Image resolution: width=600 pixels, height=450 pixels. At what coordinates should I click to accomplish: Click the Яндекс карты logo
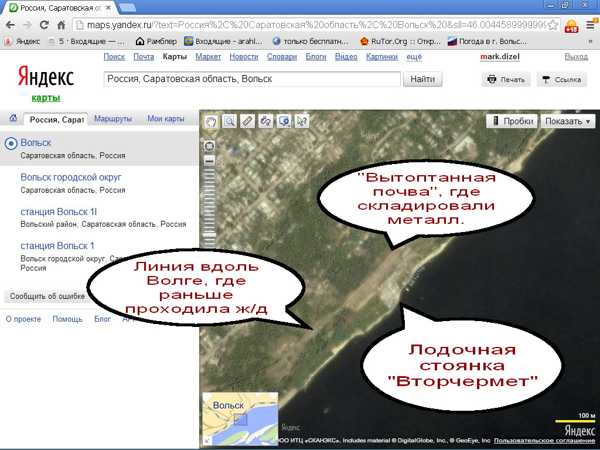pos(46,83)
